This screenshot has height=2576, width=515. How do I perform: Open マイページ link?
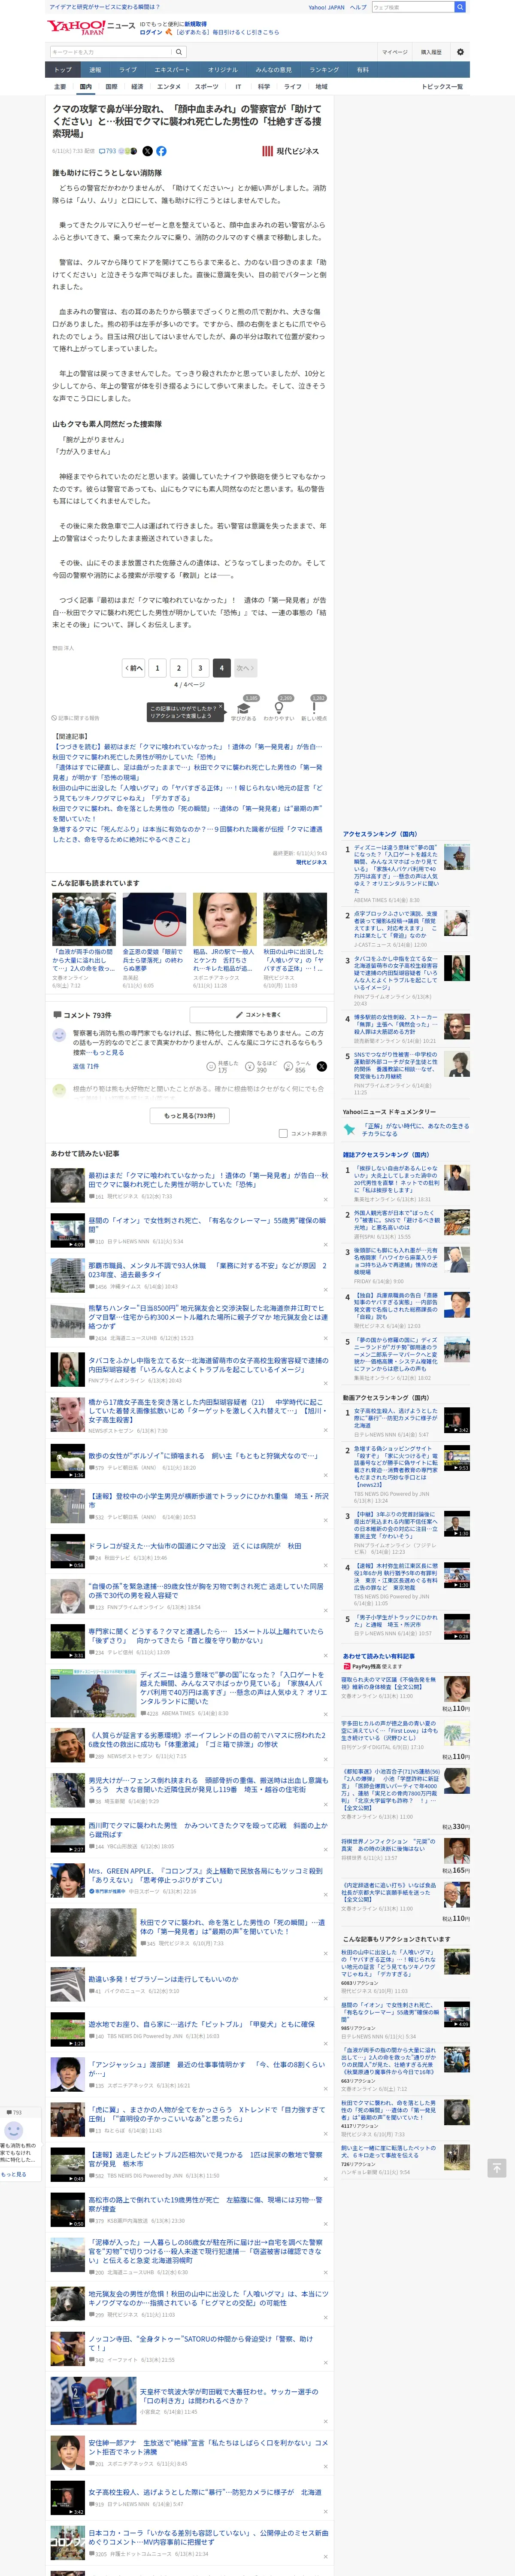(394, 52)
